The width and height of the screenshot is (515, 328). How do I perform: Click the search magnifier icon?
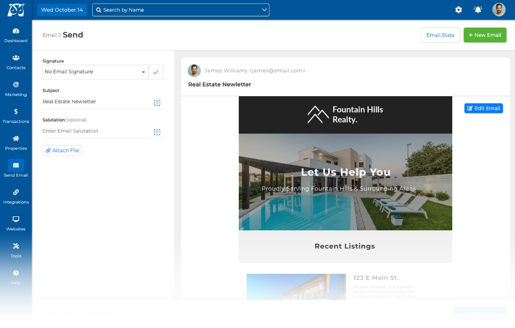pos(98,10)
